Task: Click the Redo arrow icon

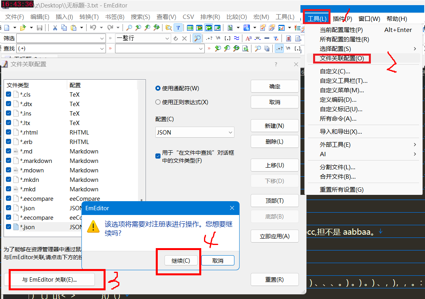Action: coord(110,28)
